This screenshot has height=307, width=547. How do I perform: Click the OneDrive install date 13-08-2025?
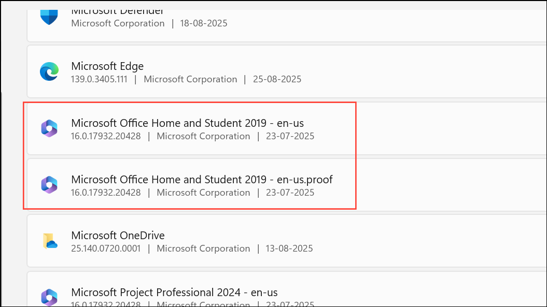pyautogui.click(x=289, y=249)
